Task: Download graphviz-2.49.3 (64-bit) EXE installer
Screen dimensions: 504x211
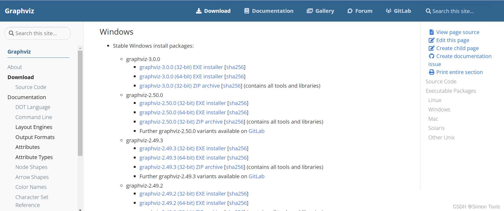Action: tap(183, 158)
